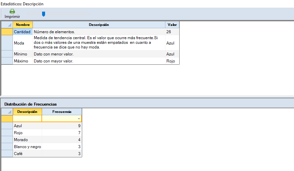Image resolution: width=294 pixels, height=171 pixels.
Task: Sort by the Frecuencia column header
Action: (x=62, y=112)
